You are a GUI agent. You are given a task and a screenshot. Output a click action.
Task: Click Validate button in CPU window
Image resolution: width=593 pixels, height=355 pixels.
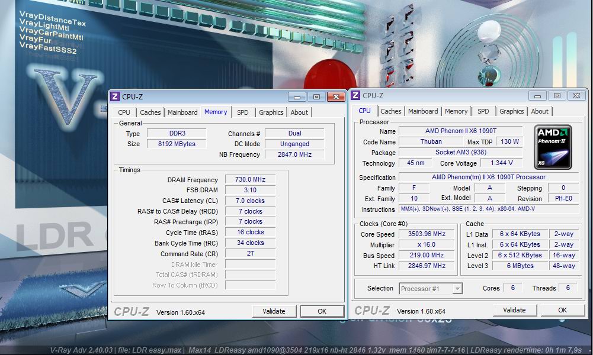pos(514,310)
